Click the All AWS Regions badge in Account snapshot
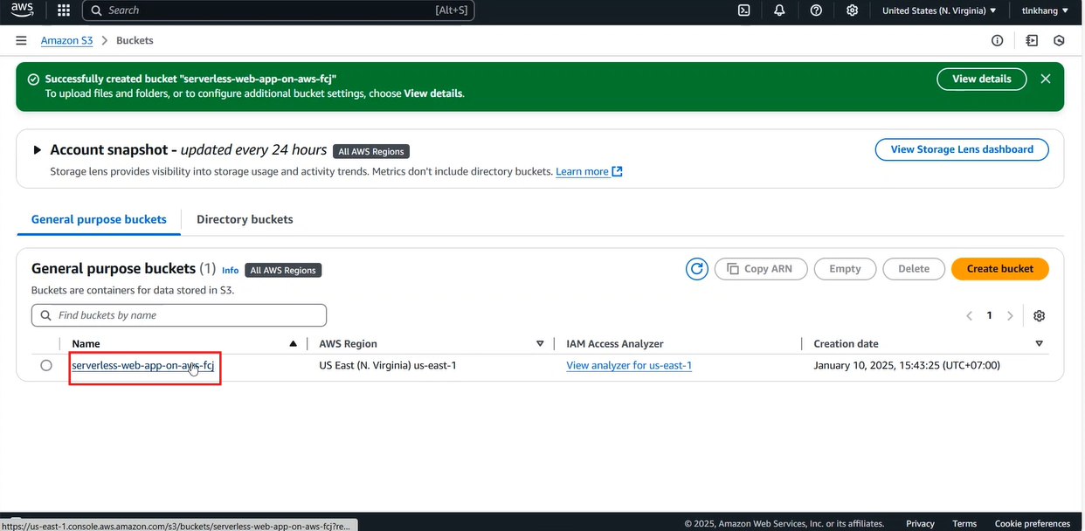1085x531 pixels. click(371, 151)
